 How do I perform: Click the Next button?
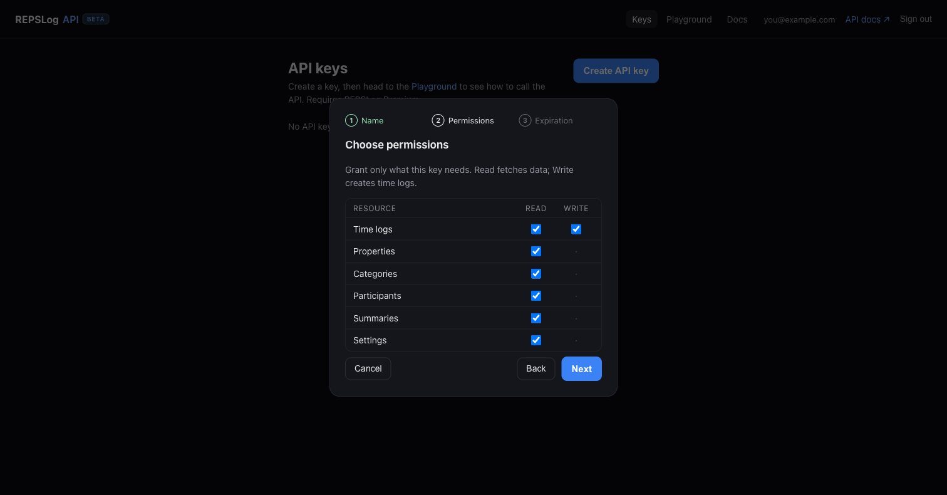tap(581, 368)
